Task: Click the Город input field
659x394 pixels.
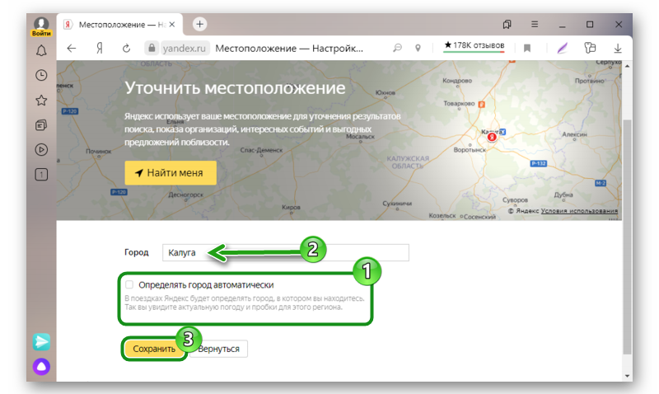Action: 285,252
